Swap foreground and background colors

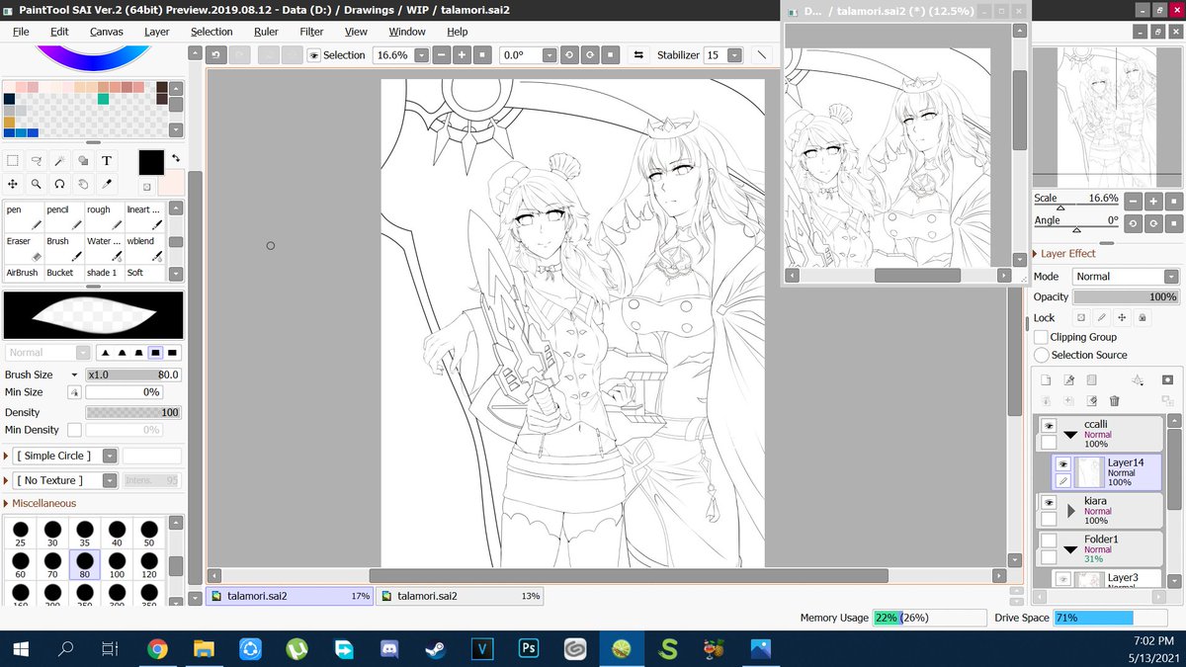point(176,157)
